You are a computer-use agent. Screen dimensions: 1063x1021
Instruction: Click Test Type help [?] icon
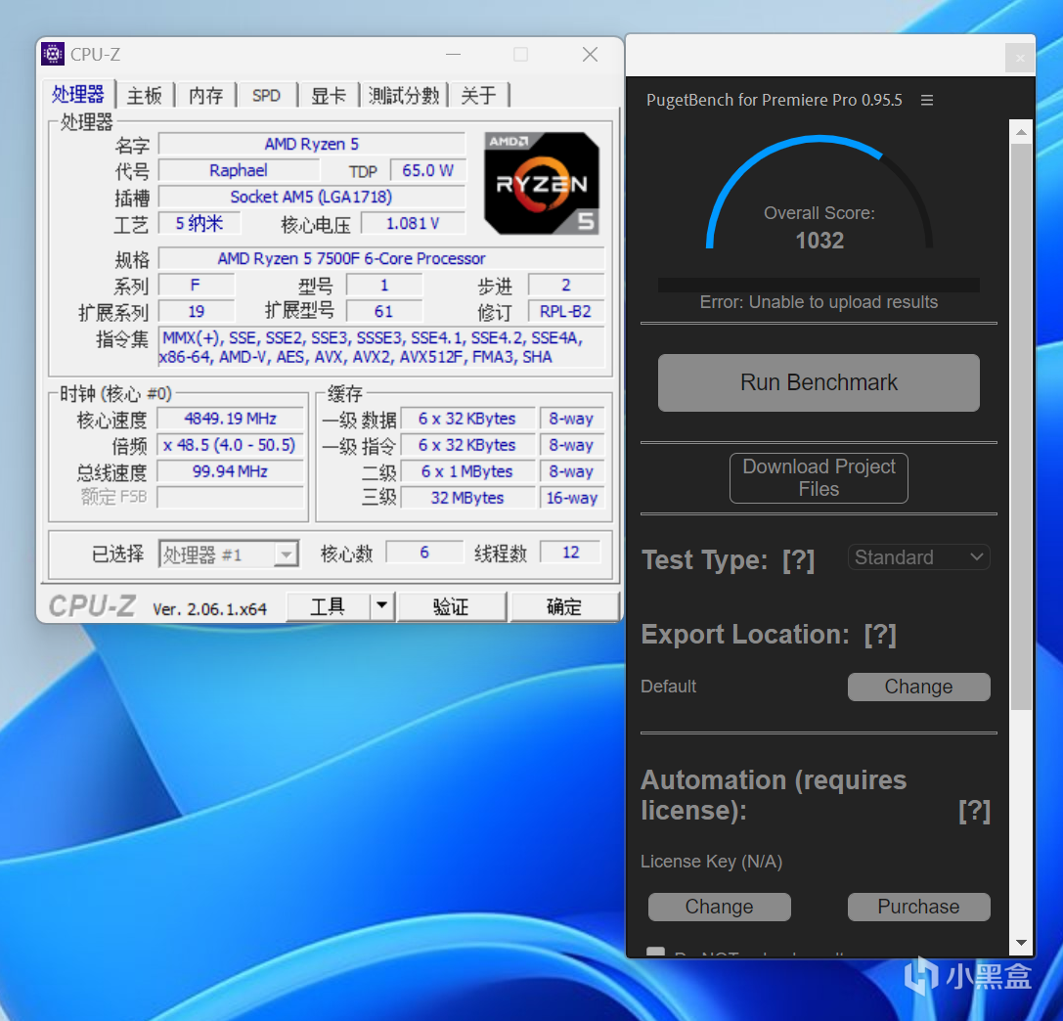click(x=798, y=560)
